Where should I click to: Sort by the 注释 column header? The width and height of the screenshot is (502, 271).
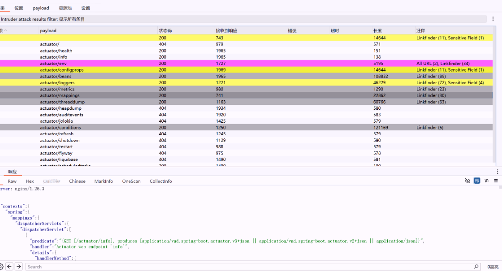(454, 31)
